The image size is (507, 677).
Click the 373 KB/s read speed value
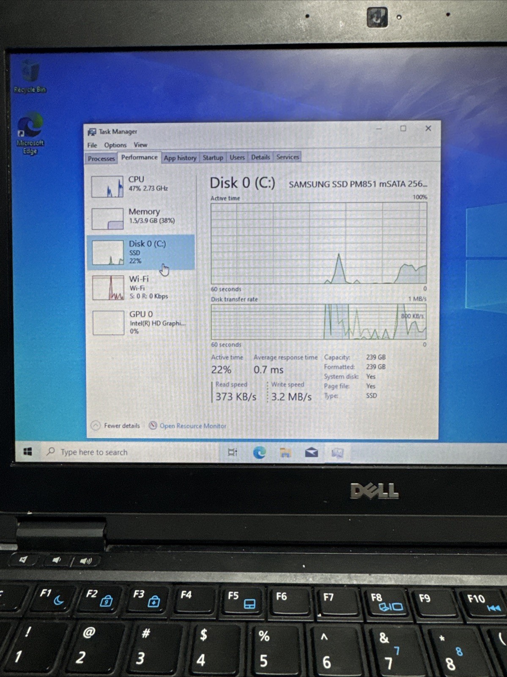(236, 397)
